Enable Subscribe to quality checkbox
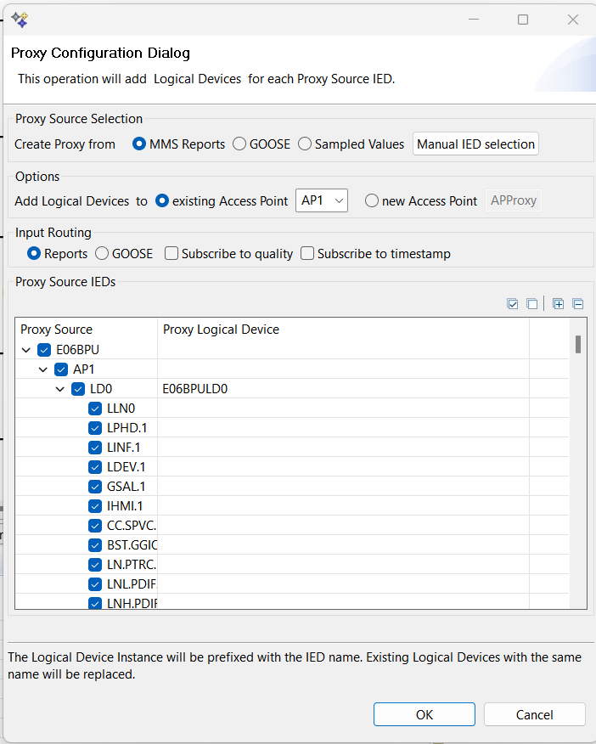 pyautogui.click(x=171, y=253)
